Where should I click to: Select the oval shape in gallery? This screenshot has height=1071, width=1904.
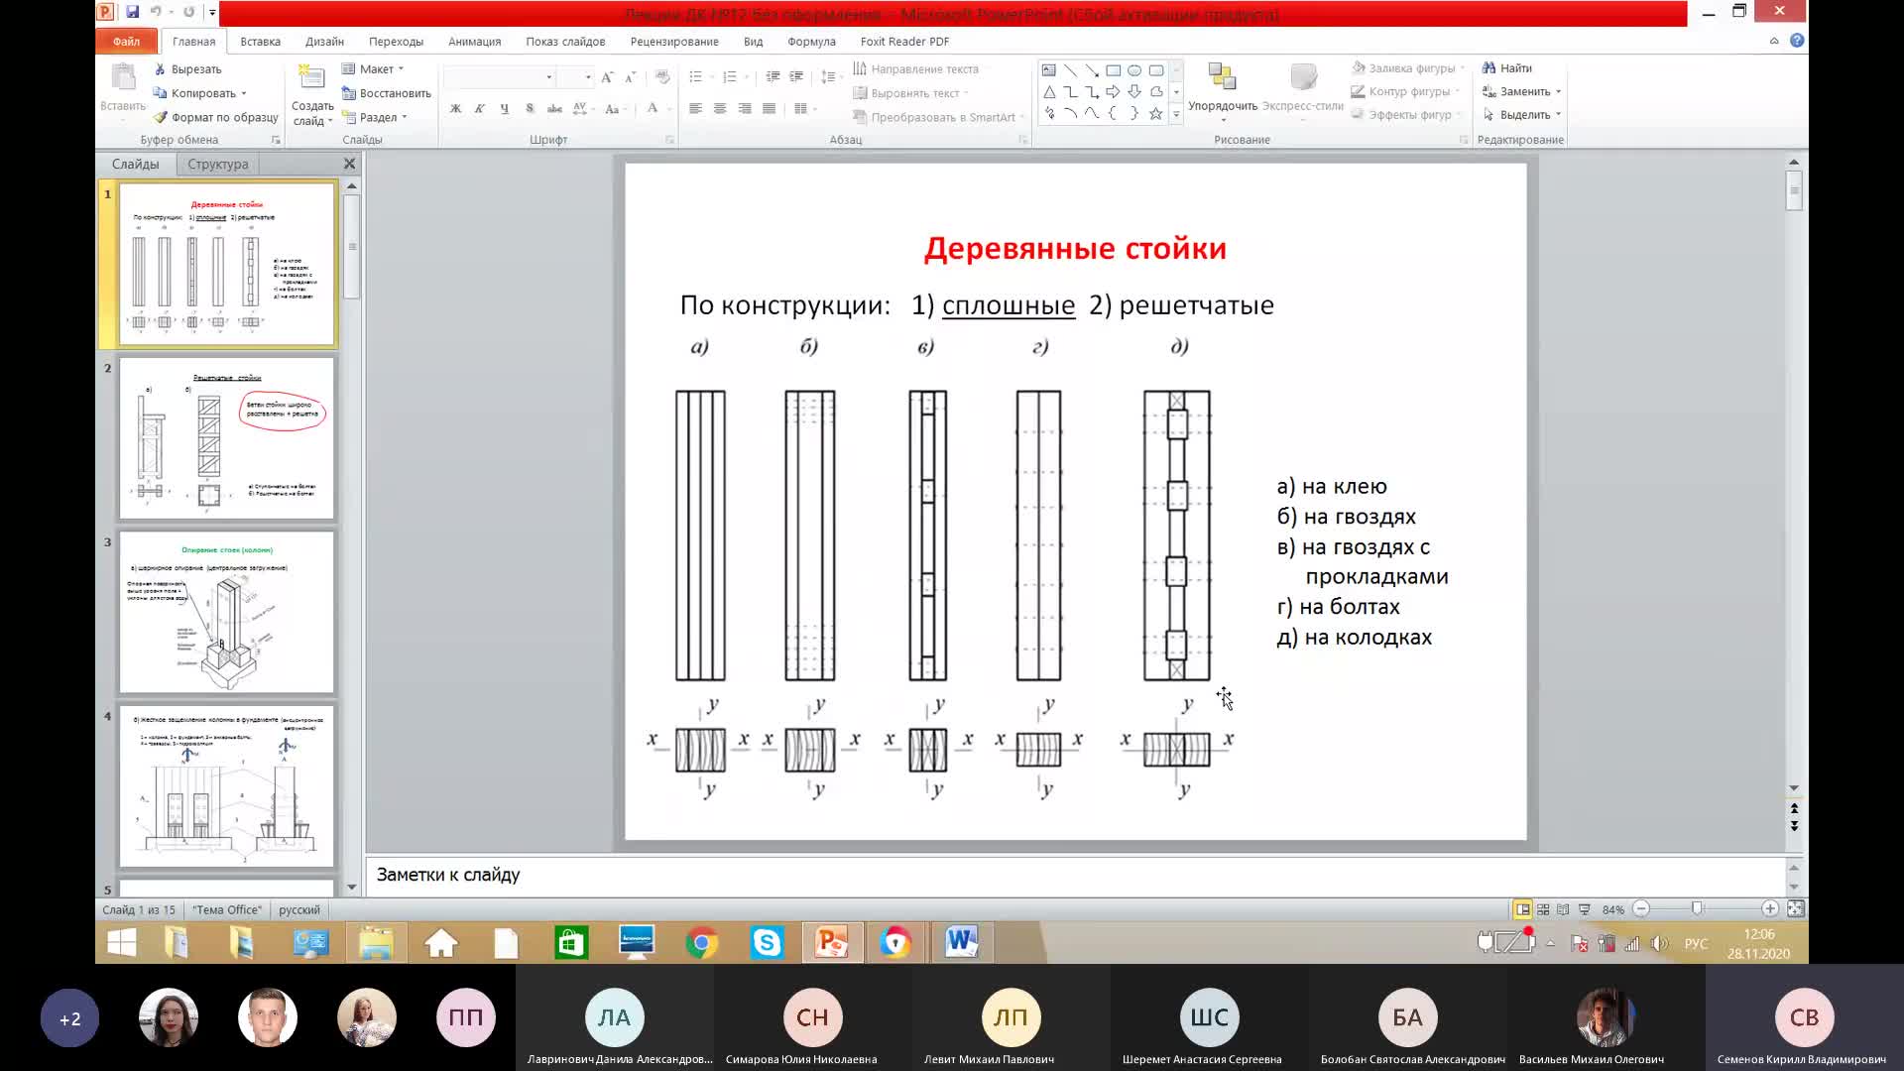coord(1134,70)
